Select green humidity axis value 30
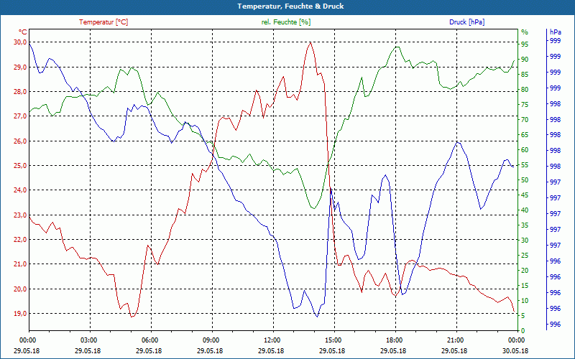Image resolution: width=575 pixels, height=359 pixels. pos(525,241)
